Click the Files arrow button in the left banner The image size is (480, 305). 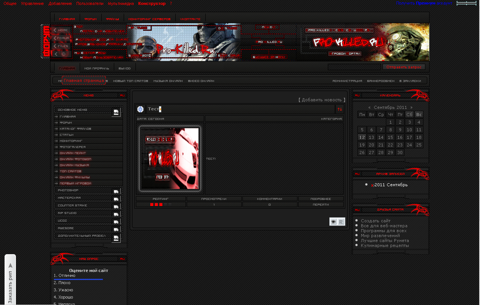tap(61, 46)
